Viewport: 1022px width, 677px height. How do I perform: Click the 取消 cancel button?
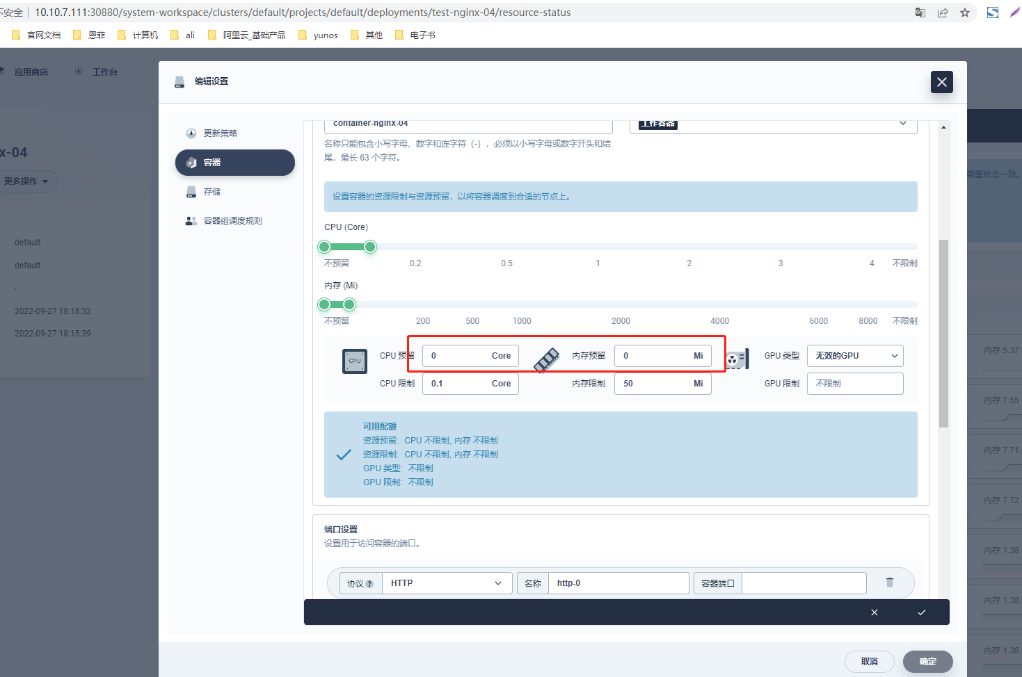[869, 661]
